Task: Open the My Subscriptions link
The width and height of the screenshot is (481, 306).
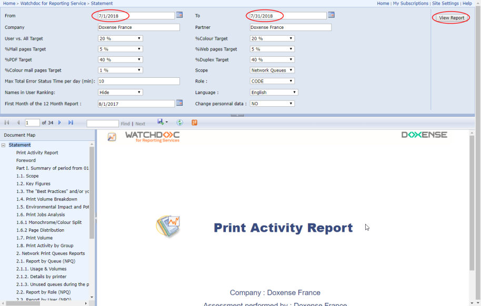Action: coord(410,3)
